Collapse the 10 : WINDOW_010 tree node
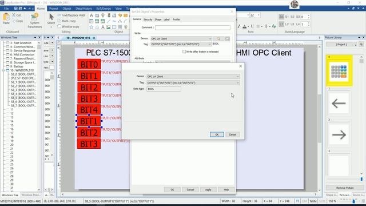Image resolution: width=366 pixels, height=206 pixels. tap(3, 70)
